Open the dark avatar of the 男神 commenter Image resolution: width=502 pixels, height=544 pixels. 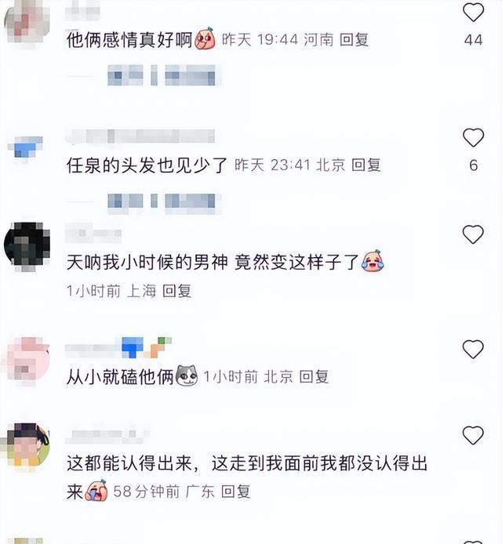tap(27, 245)
